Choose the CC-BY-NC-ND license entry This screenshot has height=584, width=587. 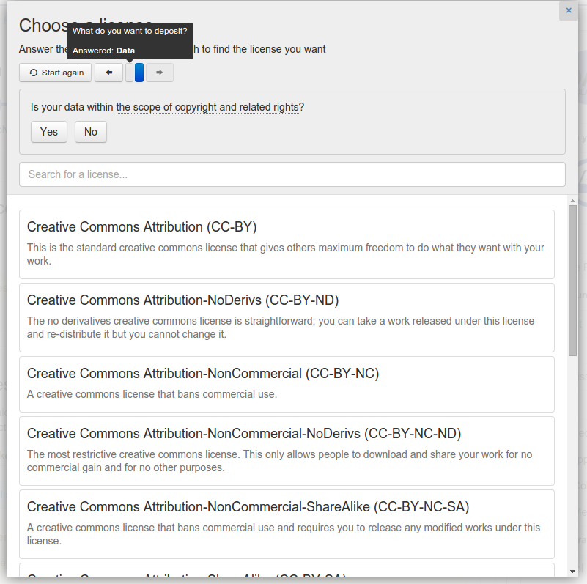pos(287,451)
